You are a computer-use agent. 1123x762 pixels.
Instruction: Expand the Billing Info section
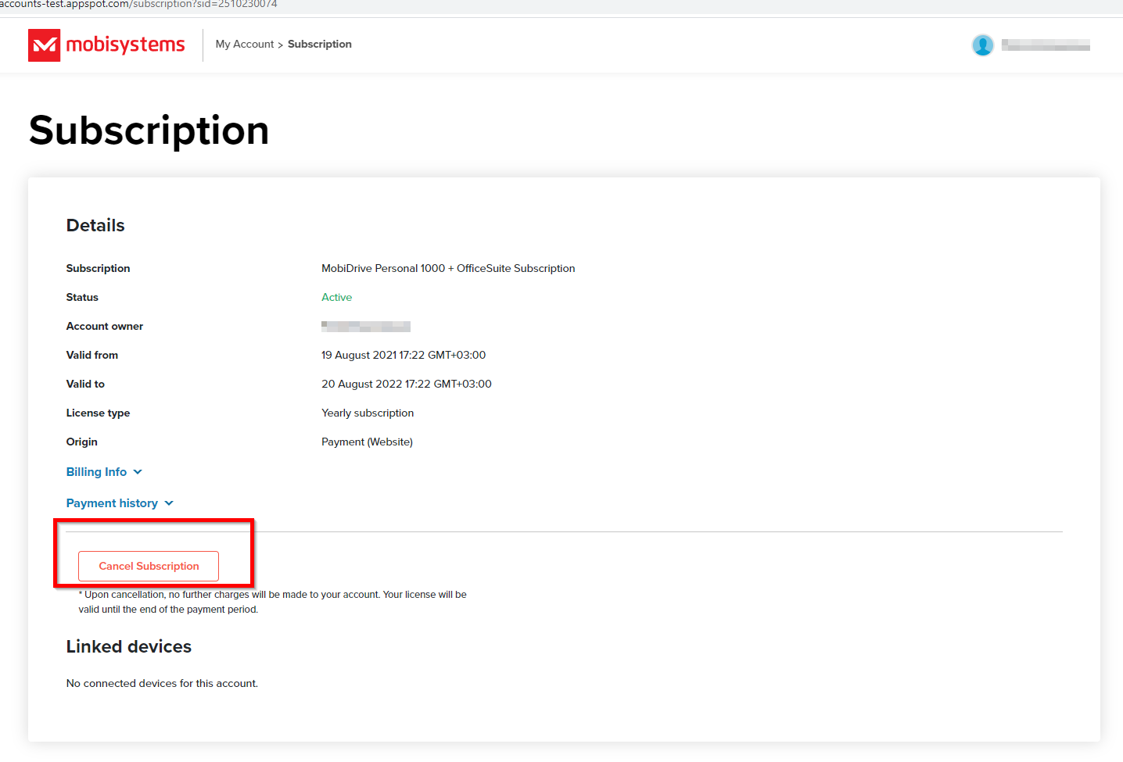pyautogui.click(x=104, y=472)
